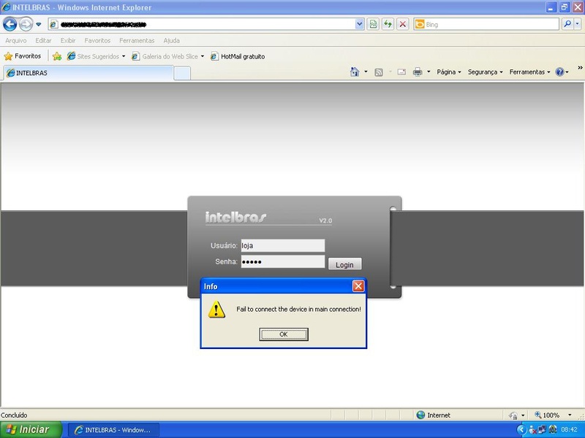
Task: Click the warning triangle icon in dialog
Action: coord(216,310)
